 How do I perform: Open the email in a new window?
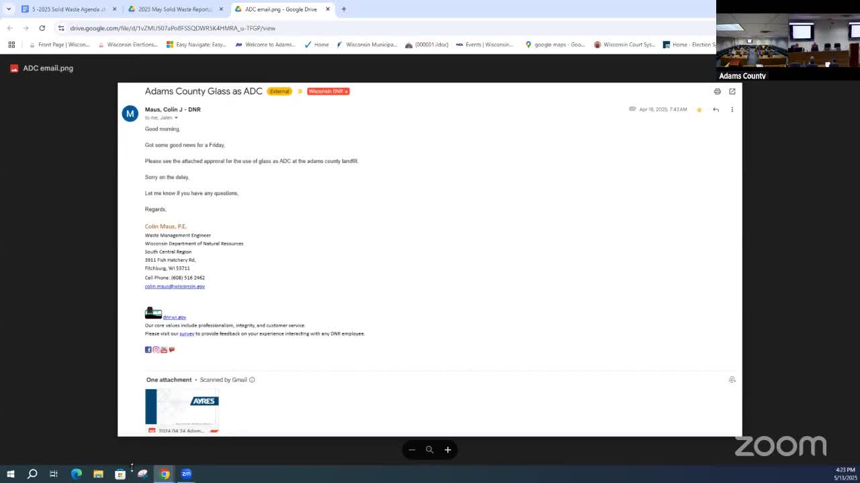pos(732,91)
